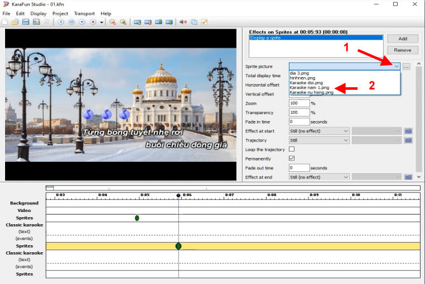
Task: Click the Add effect button
Action: click(402, 39)
